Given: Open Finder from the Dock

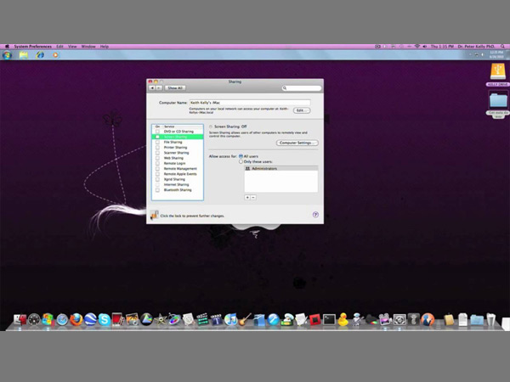Looking at the screenshot, I should (x=20, y=320).
